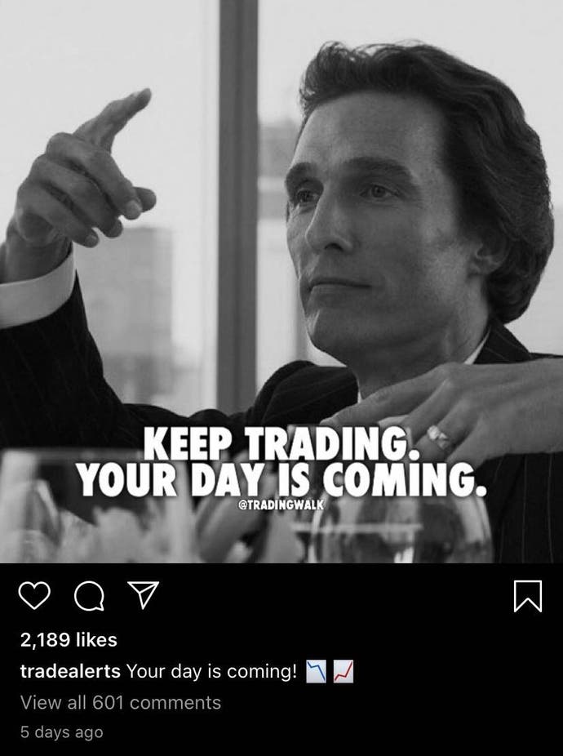Tap the 'YOUR DAY IS COMING.' overlay line
This screenshot has height=756, width=563.
[x=282, y=478]
